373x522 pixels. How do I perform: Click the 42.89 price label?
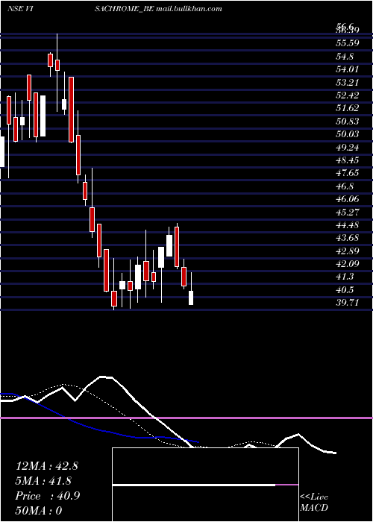[348, 251]
